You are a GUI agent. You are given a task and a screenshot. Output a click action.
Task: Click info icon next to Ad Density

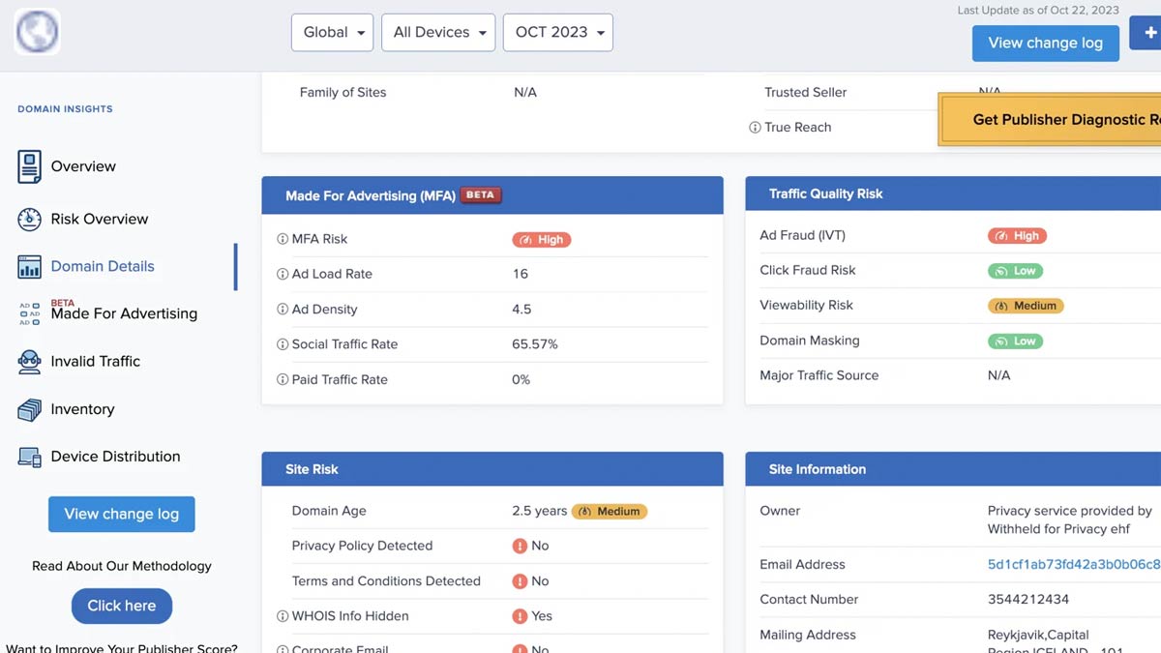pyautogui.click(x=283, y=310)
